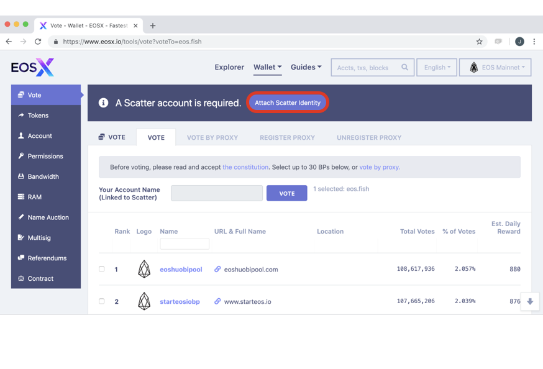
Task: Open the starteosiobp producer link
Action: point(180,301)
